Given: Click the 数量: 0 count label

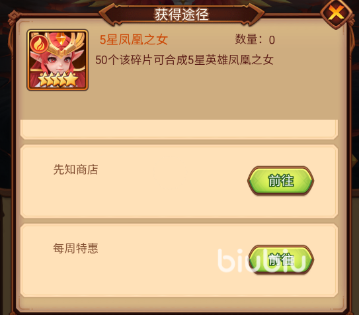Looking at the screenshot, I should click(255, 40).
